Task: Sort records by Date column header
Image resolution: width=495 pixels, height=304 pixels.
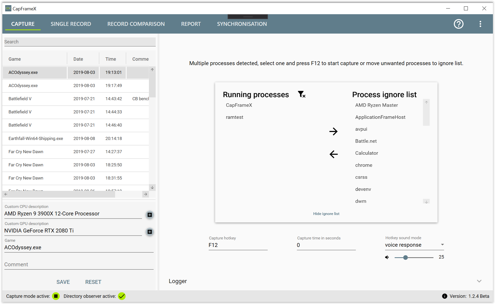Action: coord(83,59)
